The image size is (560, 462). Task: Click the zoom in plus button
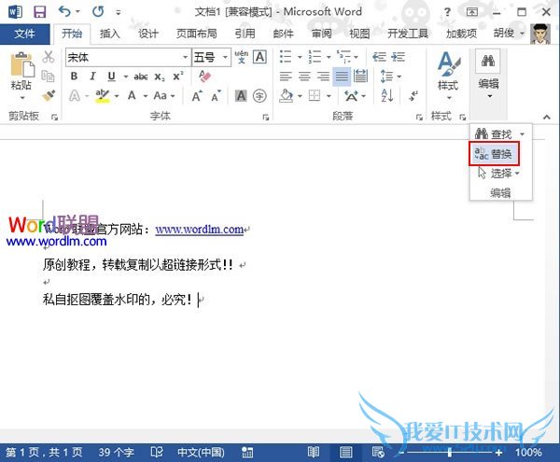[x=499, y=453]
